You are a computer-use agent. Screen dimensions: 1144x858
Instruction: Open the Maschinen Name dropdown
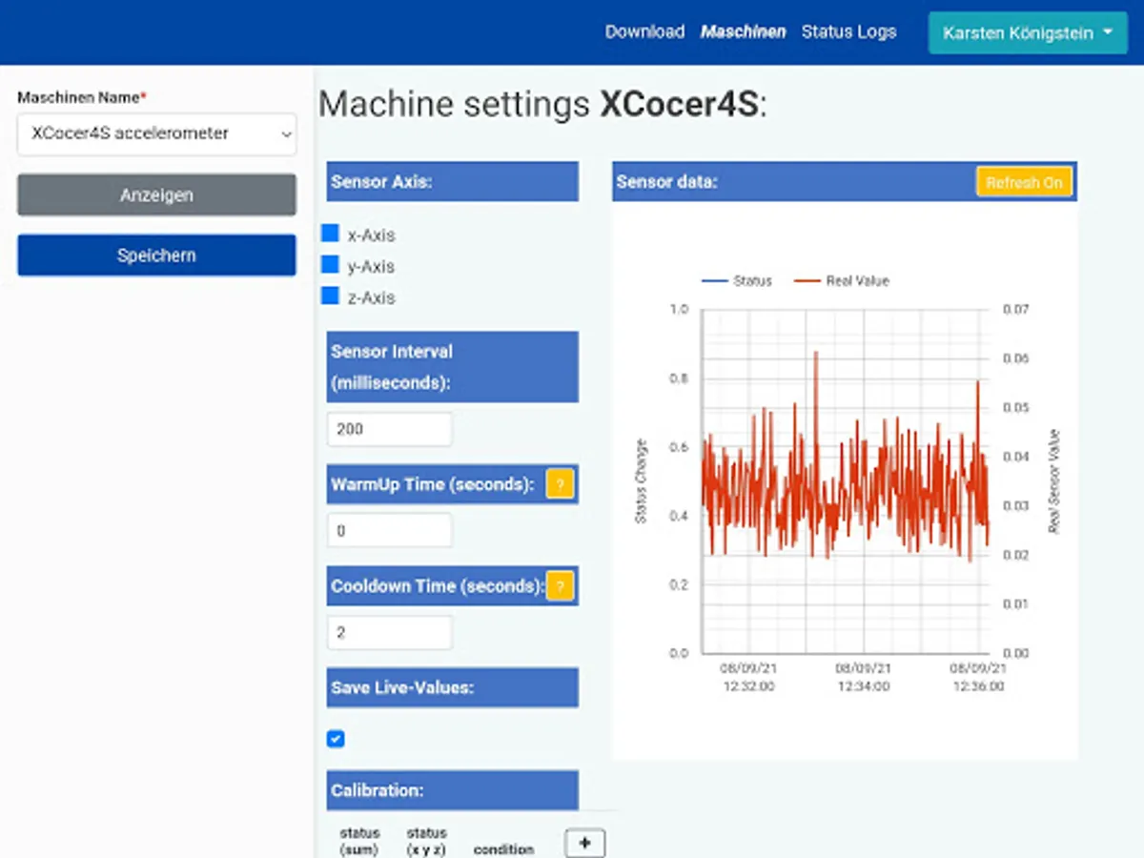click(156, 134)
